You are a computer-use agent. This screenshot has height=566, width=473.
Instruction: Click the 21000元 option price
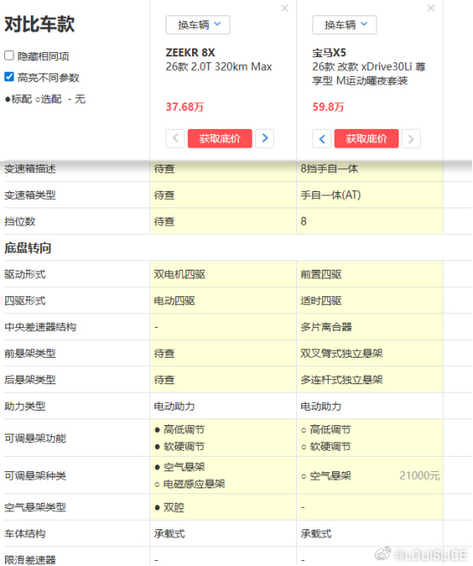pyautogui.click(x=419, y=476)
